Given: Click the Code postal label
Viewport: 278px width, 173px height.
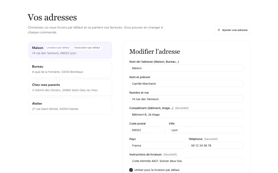Looking at the screenshot, I should tap(138, 124).
